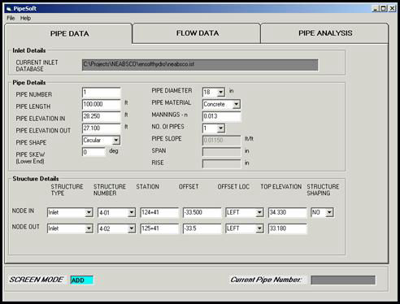The height and width of the screenshot is (304, 400).
Task: Close the PipeSoft window
Action: [x=392, y=9]
